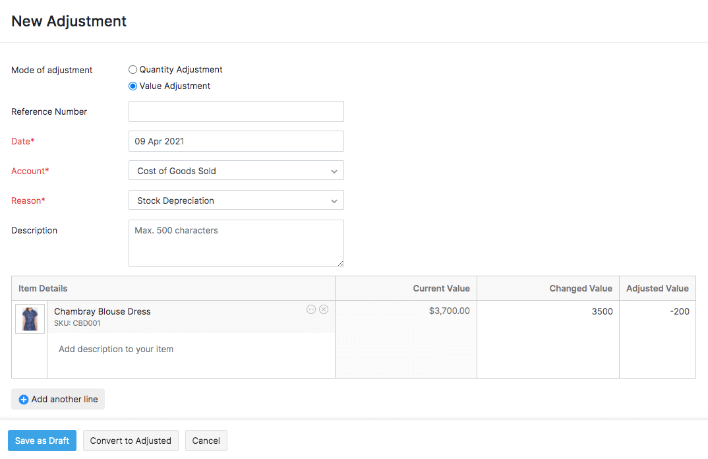Open the Reason dropdown
This screenshot has width=708, height=459.
point(236,200)
